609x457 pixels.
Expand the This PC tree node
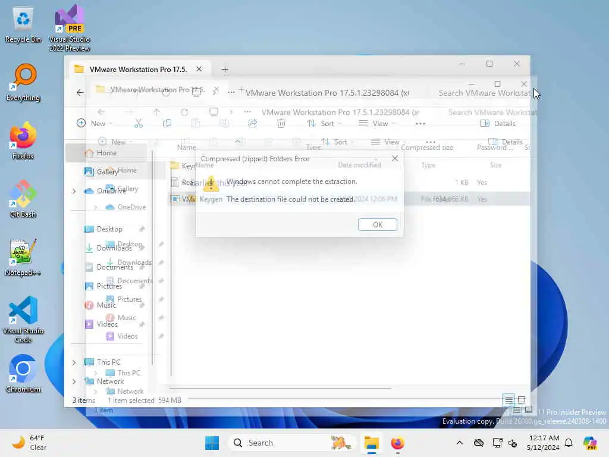74,362
